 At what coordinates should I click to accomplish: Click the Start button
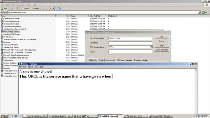(x=4, y=116)
